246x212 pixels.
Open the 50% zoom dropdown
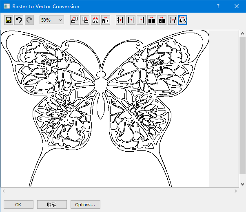[52, 20]
